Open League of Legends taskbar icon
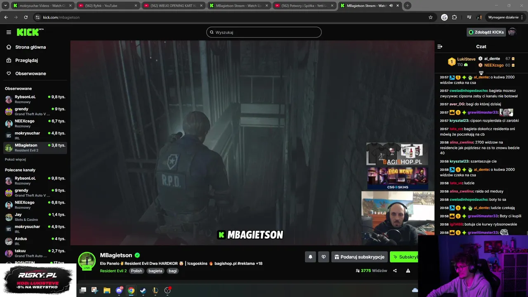Screen dimensions: 528x297 click(155, 290)
